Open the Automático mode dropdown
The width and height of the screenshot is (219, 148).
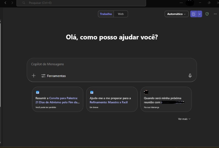[x=177, y=14]
